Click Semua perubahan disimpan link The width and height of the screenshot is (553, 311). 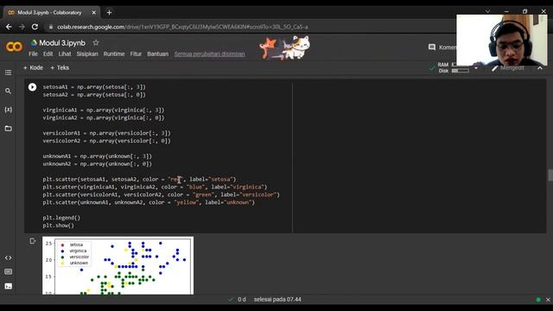coord(209,54)
